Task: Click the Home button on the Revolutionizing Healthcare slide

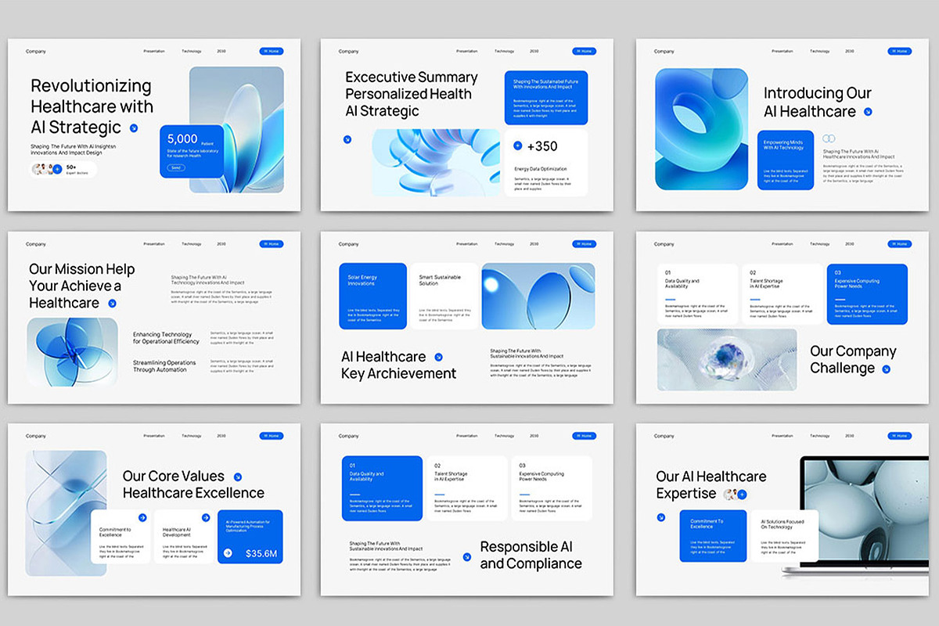Action: pyautogui.click(x=272, y=51)
